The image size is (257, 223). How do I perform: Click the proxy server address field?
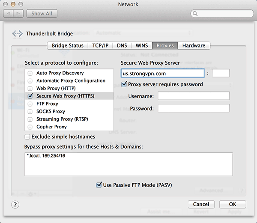pos(163,73)
